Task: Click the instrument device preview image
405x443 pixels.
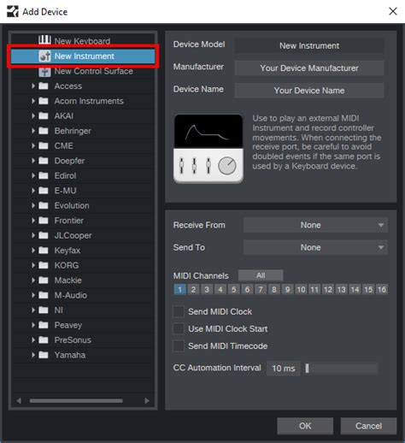Action: [208, 149]
